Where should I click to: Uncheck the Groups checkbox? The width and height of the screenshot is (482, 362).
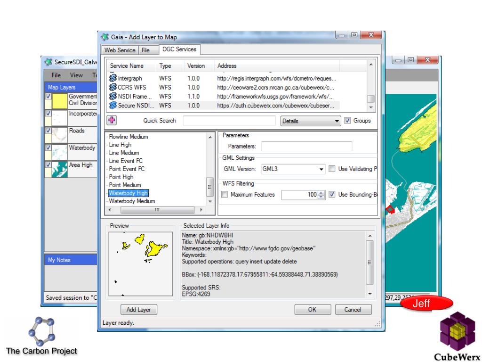point(347,121)
